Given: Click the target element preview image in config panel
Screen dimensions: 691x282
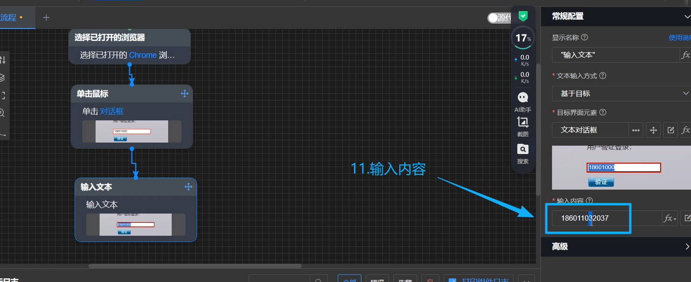Looking at the screenshot, I should [621, 168].
